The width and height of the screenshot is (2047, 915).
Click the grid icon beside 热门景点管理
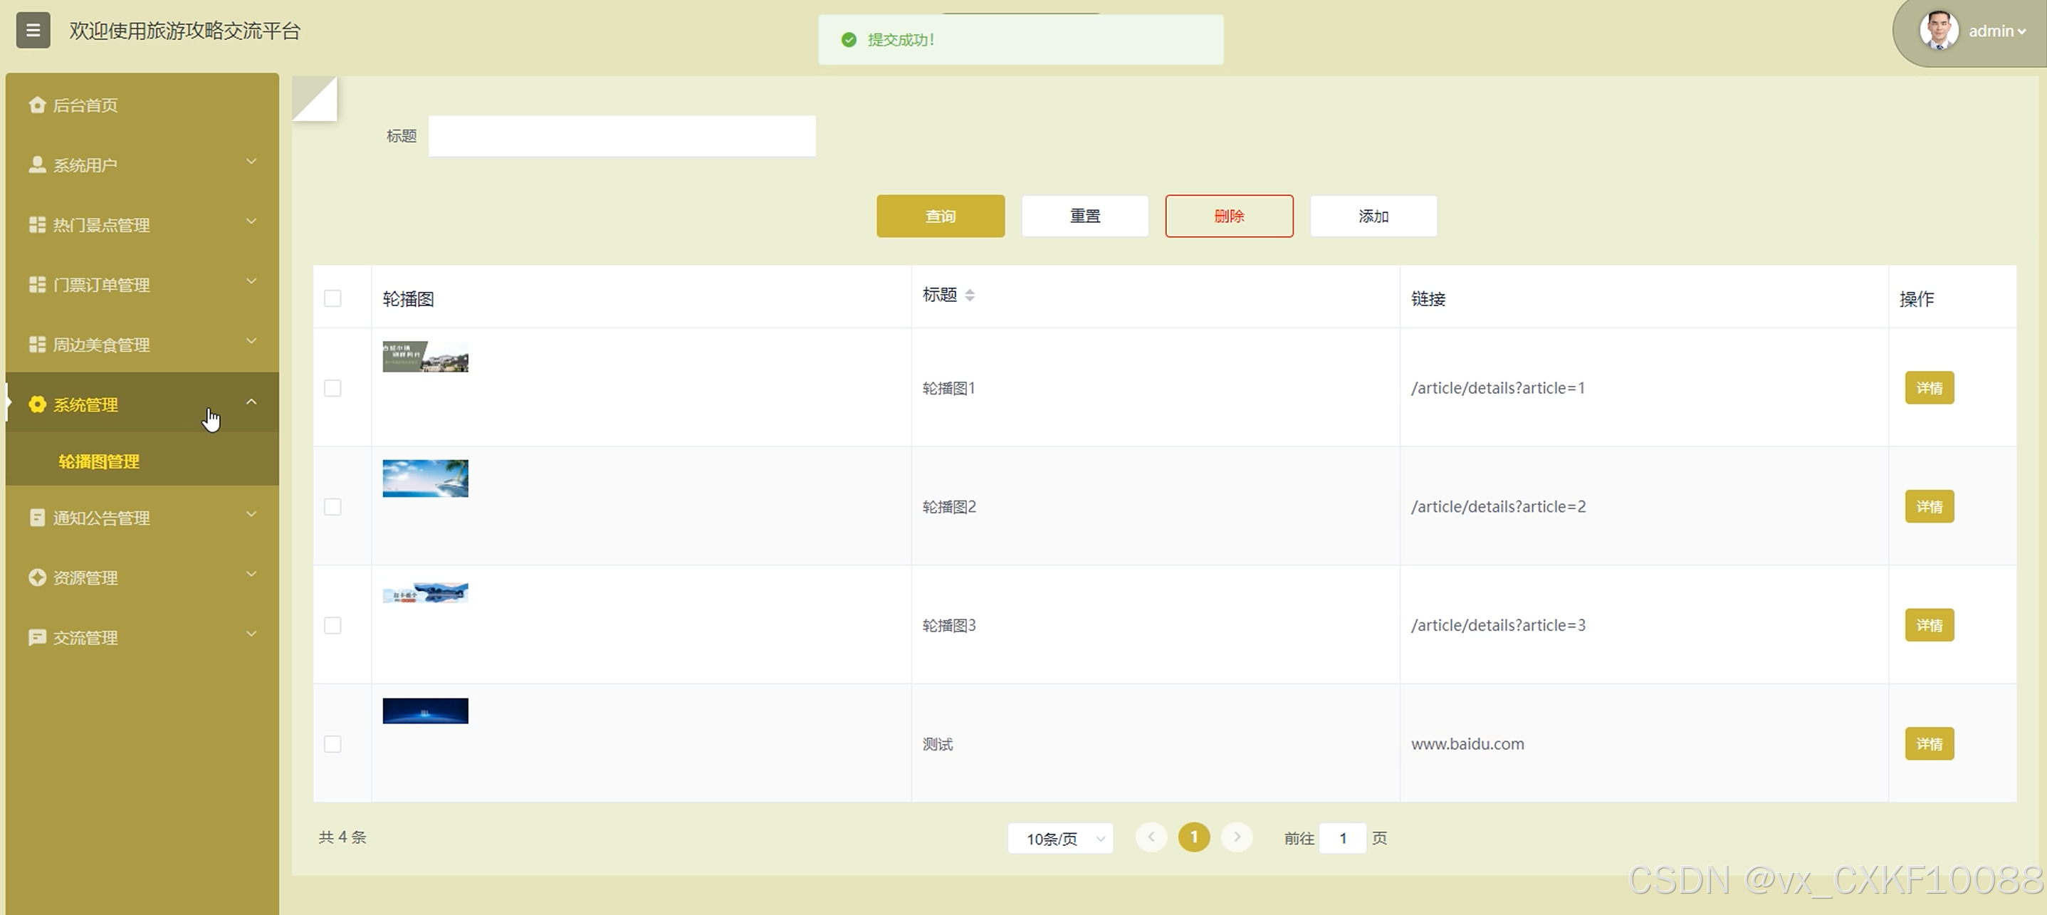36,225
